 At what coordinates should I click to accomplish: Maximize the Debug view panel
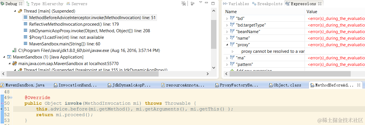click(213, 3)
